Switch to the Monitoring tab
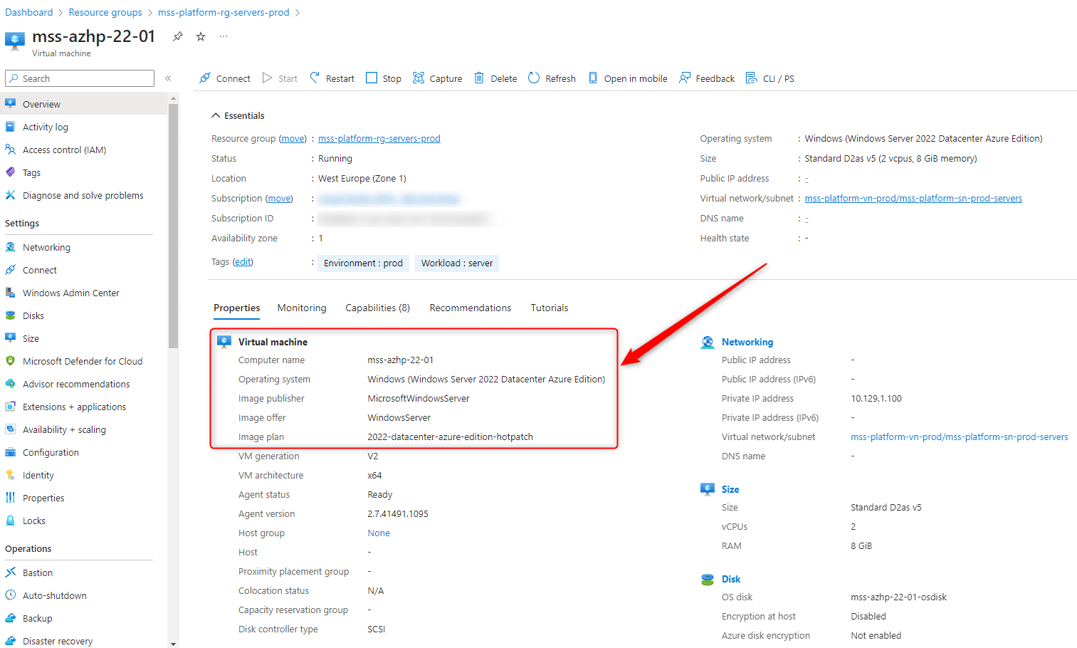1077x648 pixels. (302, 308)
